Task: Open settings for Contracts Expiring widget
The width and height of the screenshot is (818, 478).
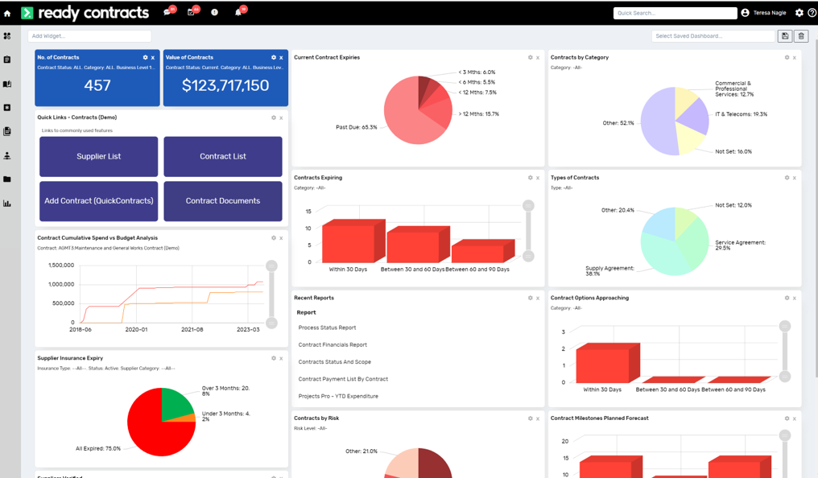Action: 530,178
